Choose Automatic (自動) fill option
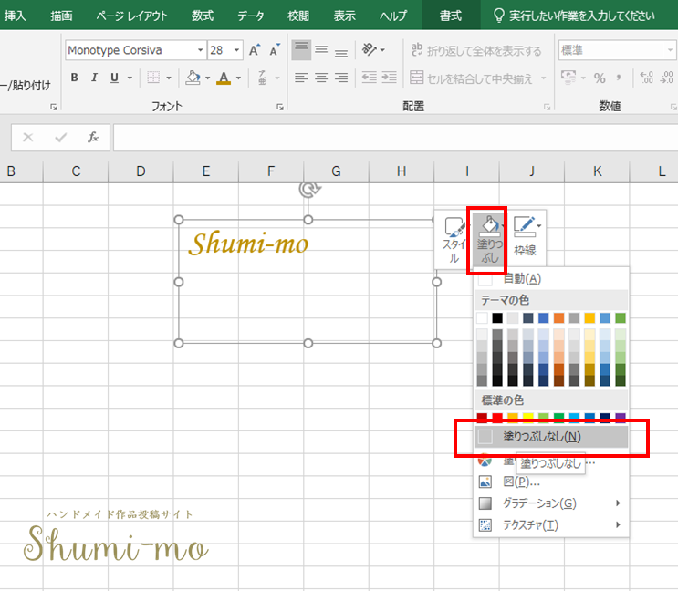Viewport: 678px width, 591px height. point(551,279)
